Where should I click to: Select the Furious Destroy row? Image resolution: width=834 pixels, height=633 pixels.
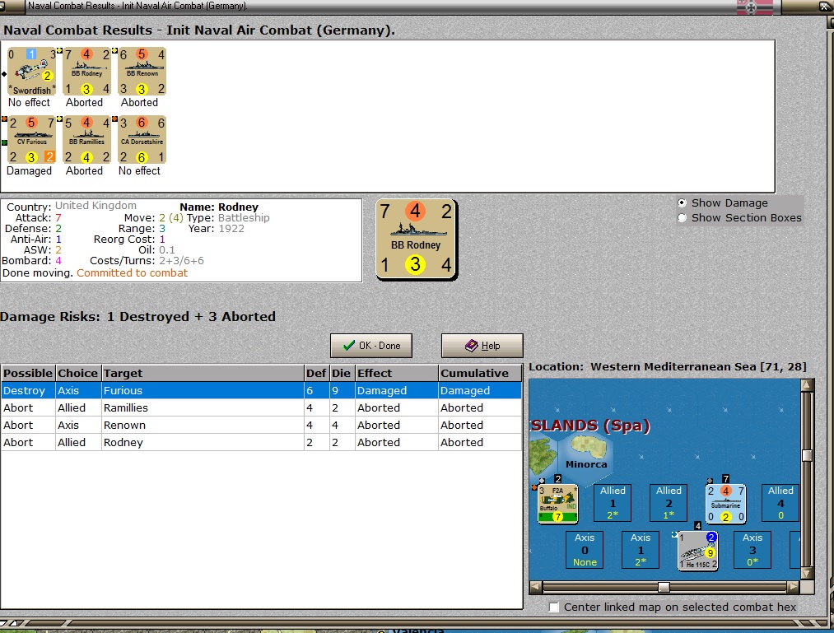(261, 390)
